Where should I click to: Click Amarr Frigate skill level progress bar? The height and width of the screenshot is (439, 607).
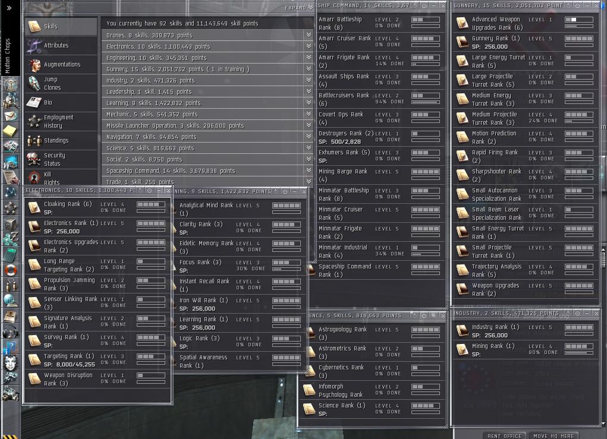[426, 57]
